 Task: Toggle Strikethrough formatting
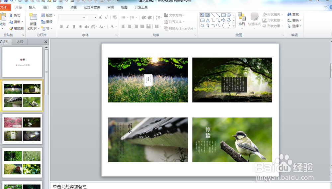click(87, 26)
